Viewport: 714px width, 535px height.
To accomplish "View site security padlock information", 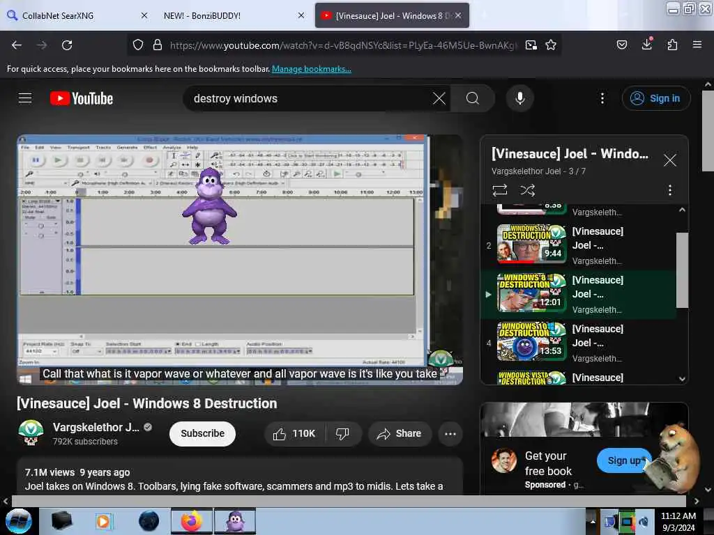I will click(158, 45).
